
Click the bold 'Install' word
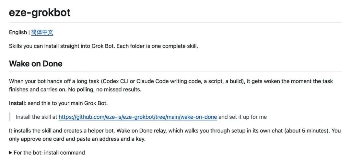click(17, 103)
